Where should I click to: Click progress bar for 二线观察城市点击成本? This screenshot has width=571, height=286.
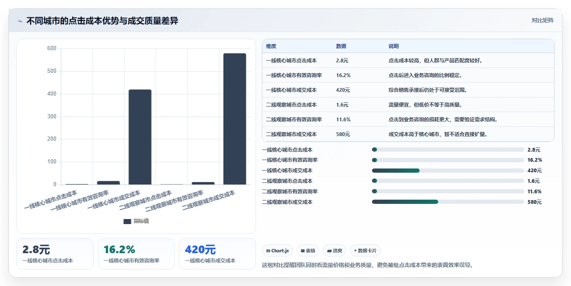pos(448,181)
